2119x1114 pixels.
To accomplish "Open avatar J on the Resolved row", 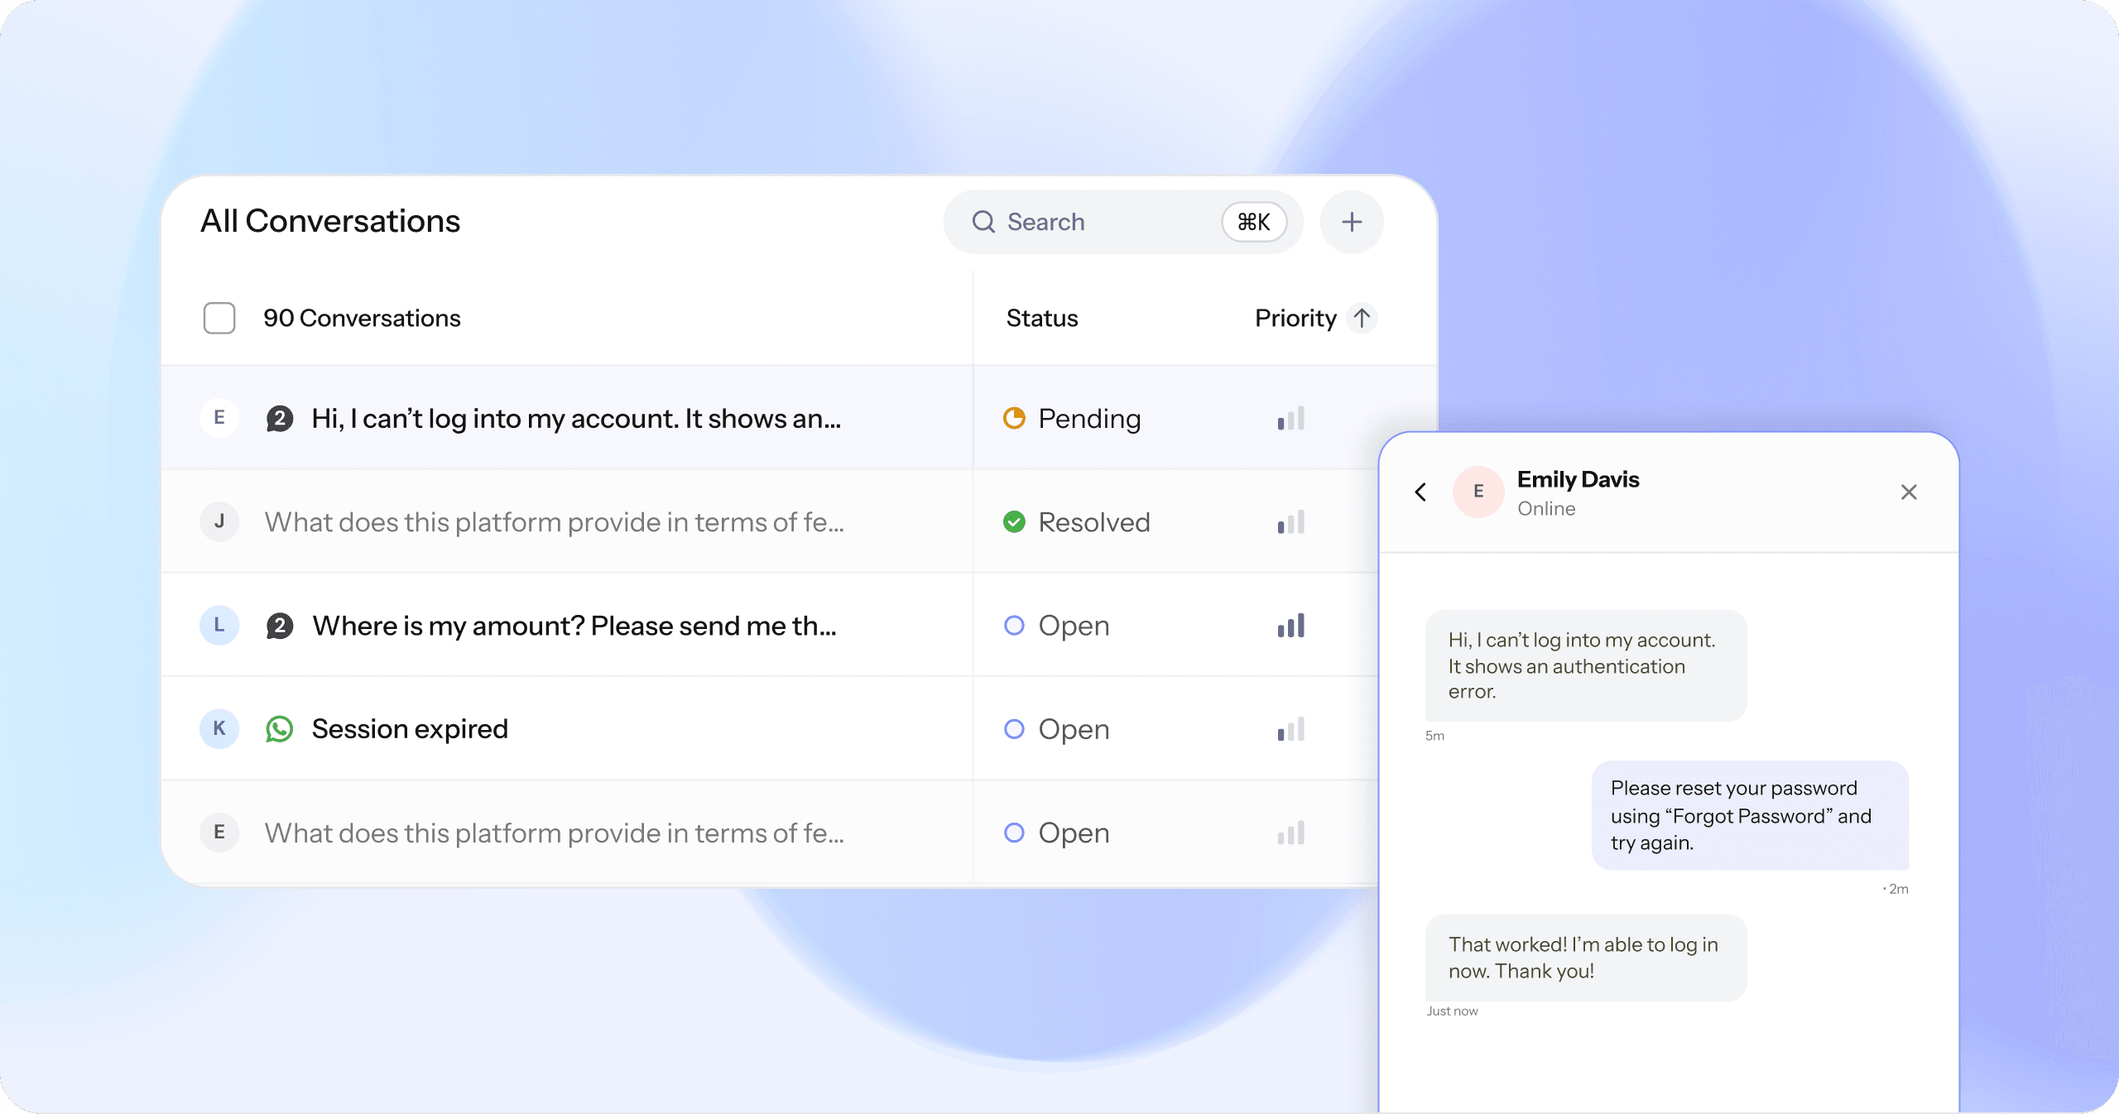I will coord(219,521).
